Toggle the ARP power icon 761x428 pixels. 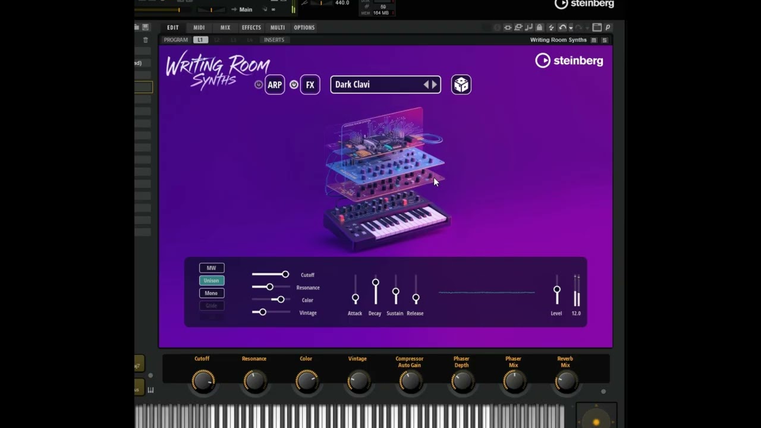pos(259,84)
